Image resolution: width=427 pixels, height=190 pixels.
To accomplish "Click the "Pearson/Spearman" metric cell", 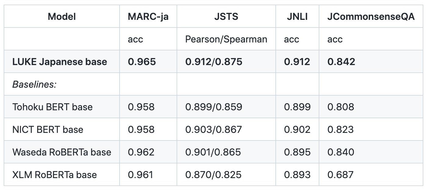I will 226,39.
